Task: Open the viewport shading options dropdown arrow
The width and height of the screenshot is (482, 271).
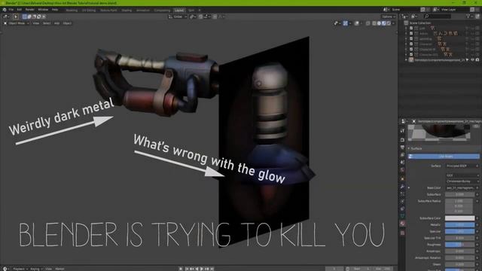Action: point(393,23)
